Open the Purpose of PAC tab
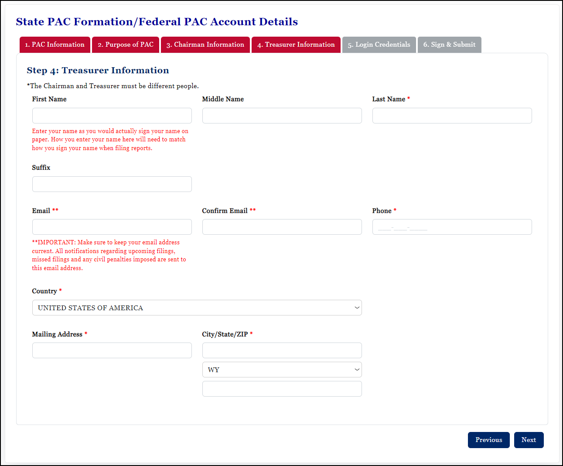 (x=125, y=45)
